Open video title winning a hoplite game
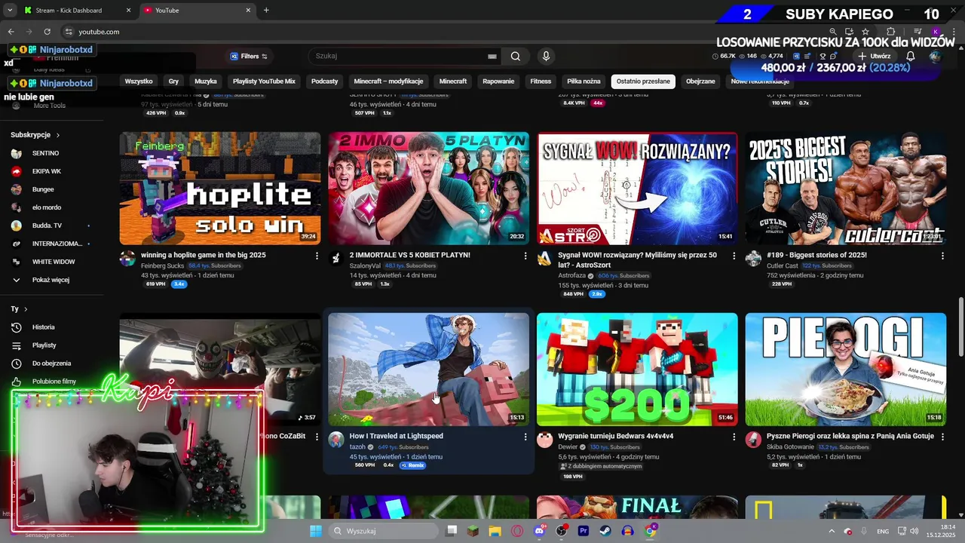This screenshot has height=543, width=965. 204,255
